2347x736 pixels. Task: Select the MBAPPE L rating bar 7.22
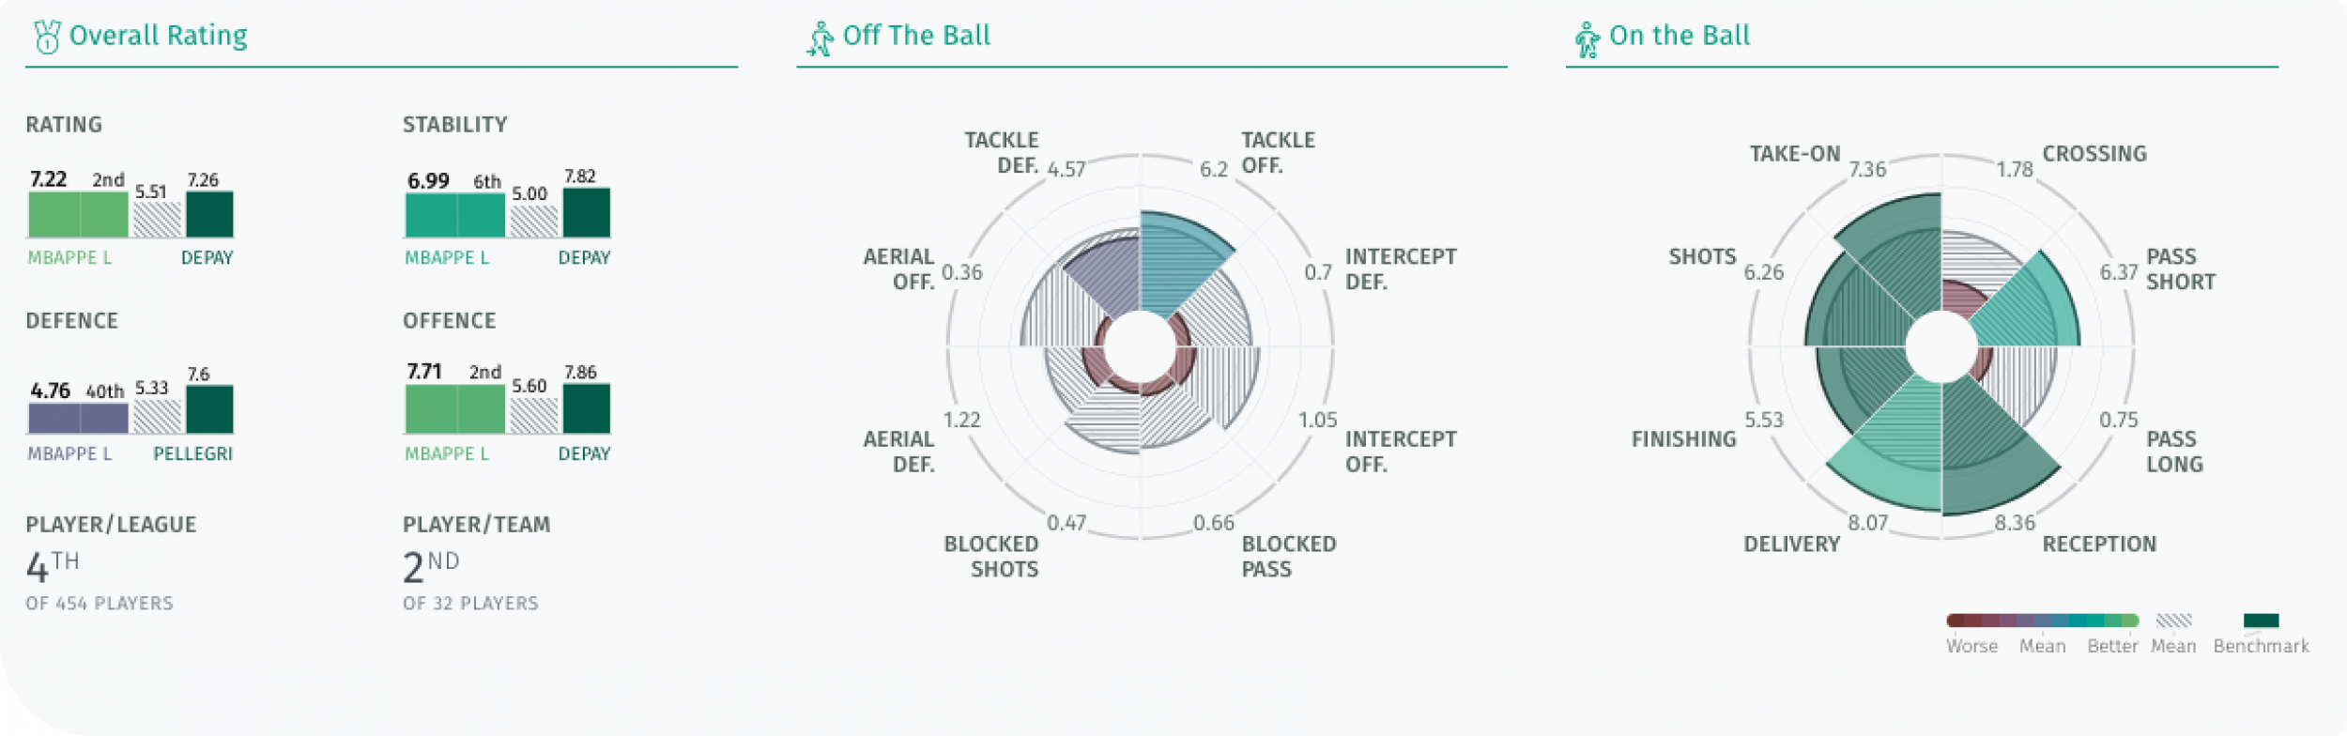78,215
